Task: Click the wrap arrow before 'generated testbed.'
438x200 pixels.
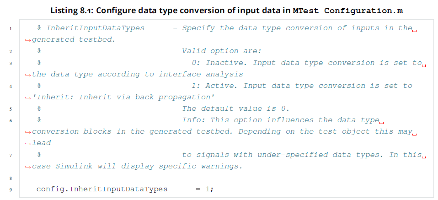Action: pyautogui.click(x=28, y=40)
